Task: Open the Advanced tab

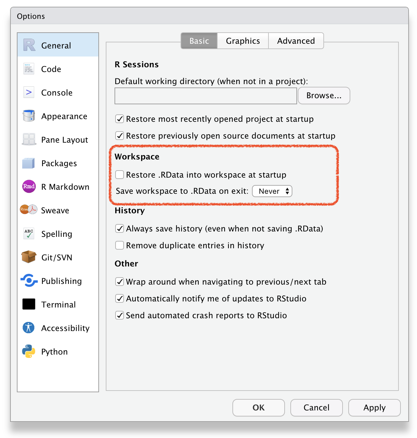Action: [296, 41]
